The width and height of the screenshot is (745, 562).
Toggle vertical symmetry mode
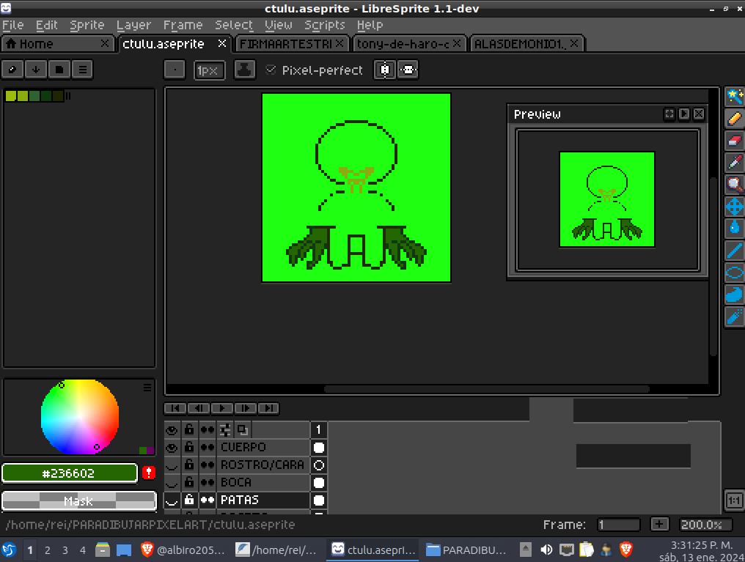[x=408, y=70]
